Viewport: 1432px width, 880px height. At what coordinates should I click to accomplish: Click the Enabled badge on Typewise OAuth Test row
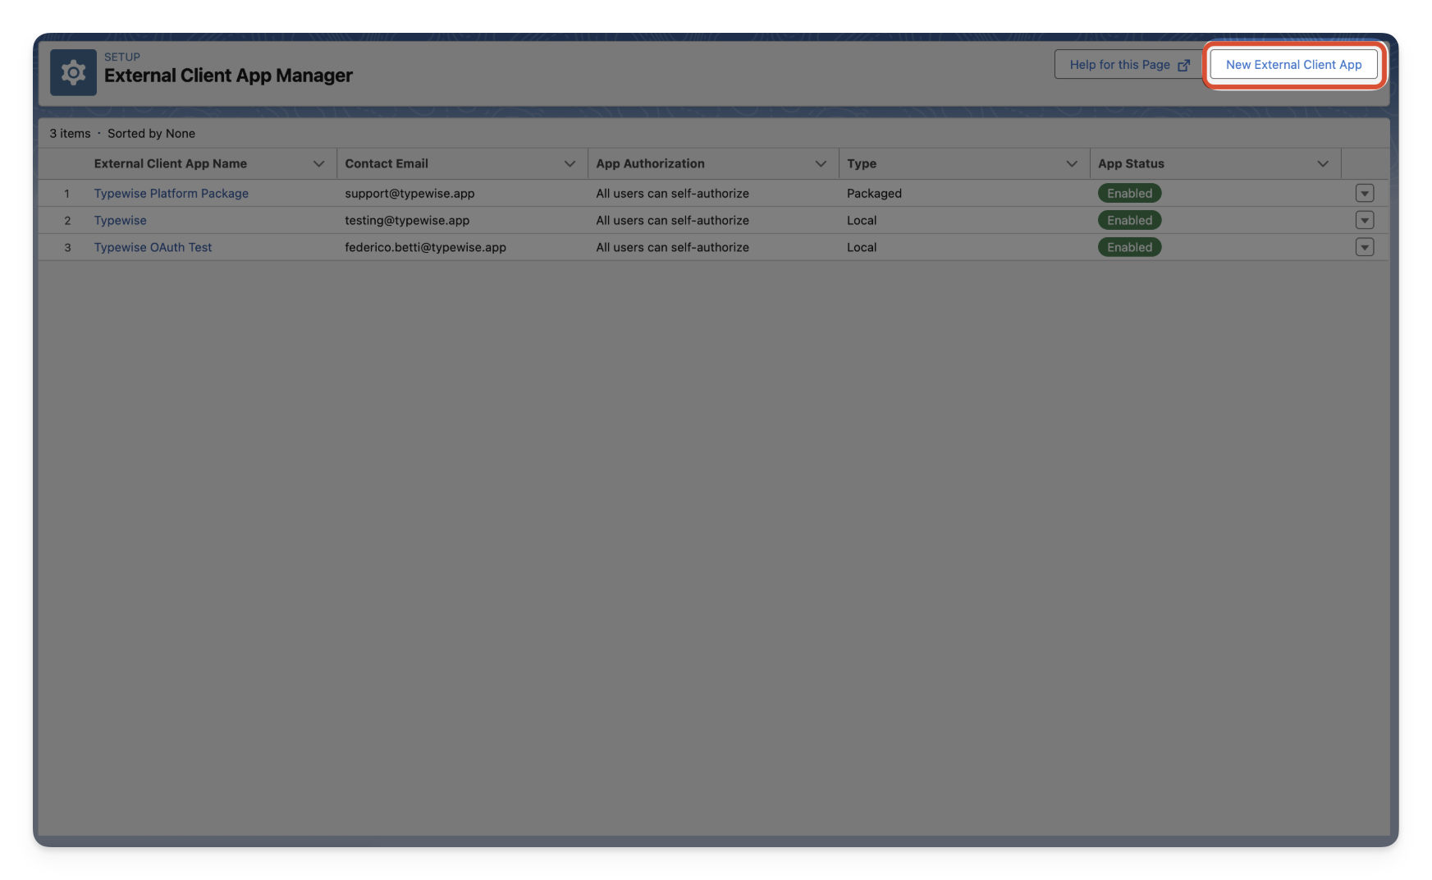point(1129,247)
